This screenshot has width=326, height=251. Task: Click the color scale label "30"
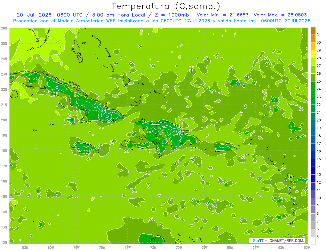[319, 43]
